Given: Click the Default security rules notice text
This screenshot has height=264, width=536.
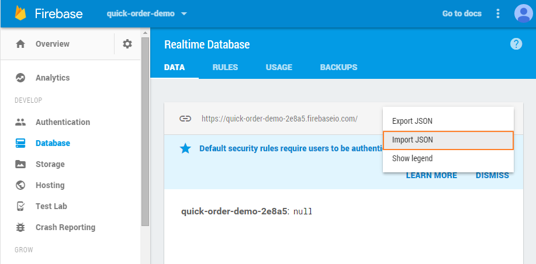Looking at the screenshot, I should 291,148.
